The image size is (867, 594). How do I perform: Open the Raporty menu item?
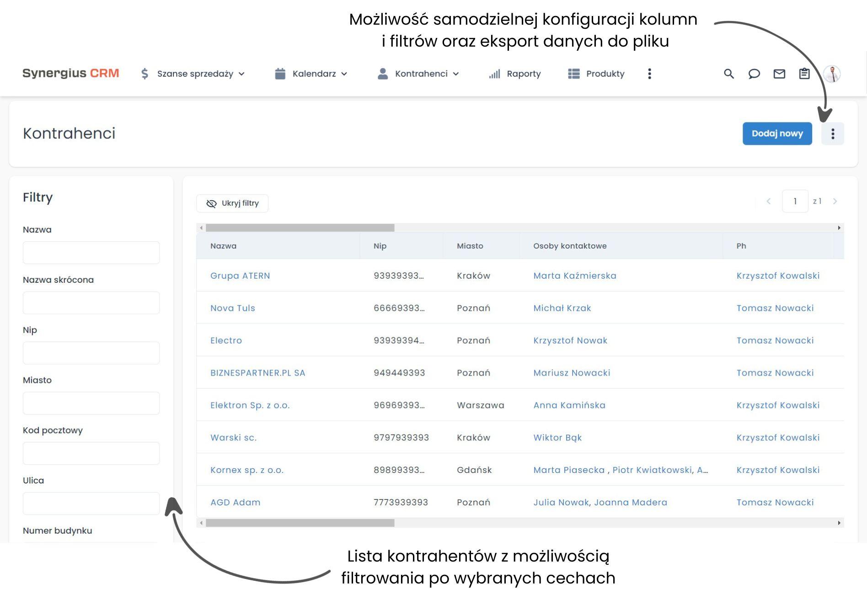pyautogui.click(x=523, y=74)
